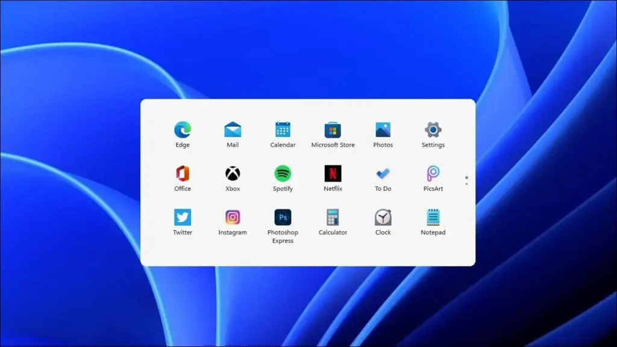Open the Notepad app icon

[x=433, y=217]
